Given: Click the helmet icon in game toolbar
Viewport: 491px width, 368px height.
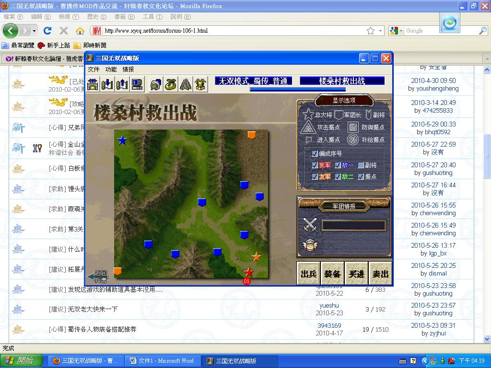Looking at the screenshot, I should [156, 84].
